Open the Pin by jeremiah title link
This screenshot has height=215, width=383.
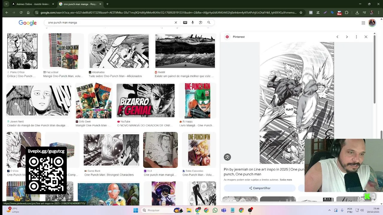pyautogui.click(x=264, y=172)
